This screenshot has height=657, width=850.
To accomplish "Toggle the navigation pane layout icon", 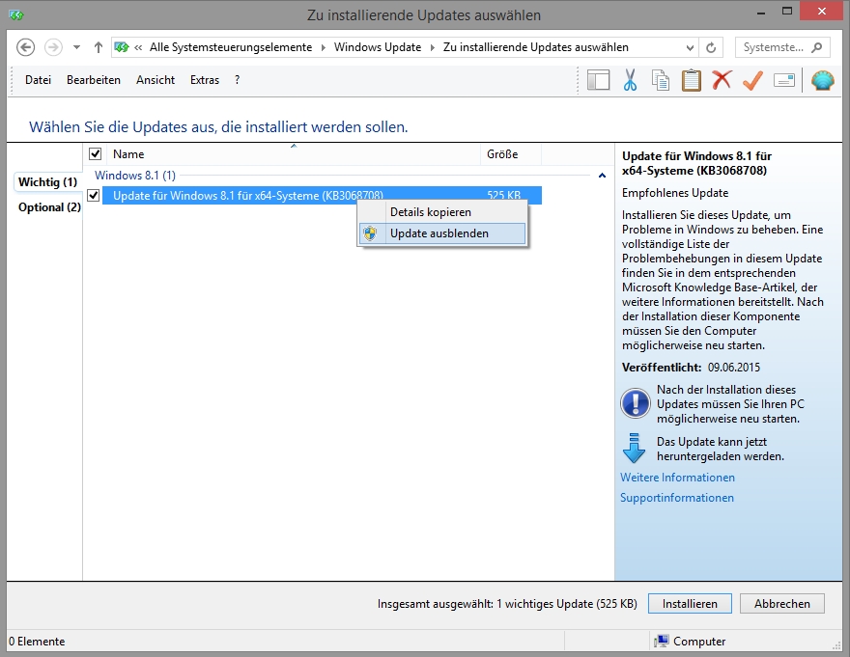I will coord(599,80).
